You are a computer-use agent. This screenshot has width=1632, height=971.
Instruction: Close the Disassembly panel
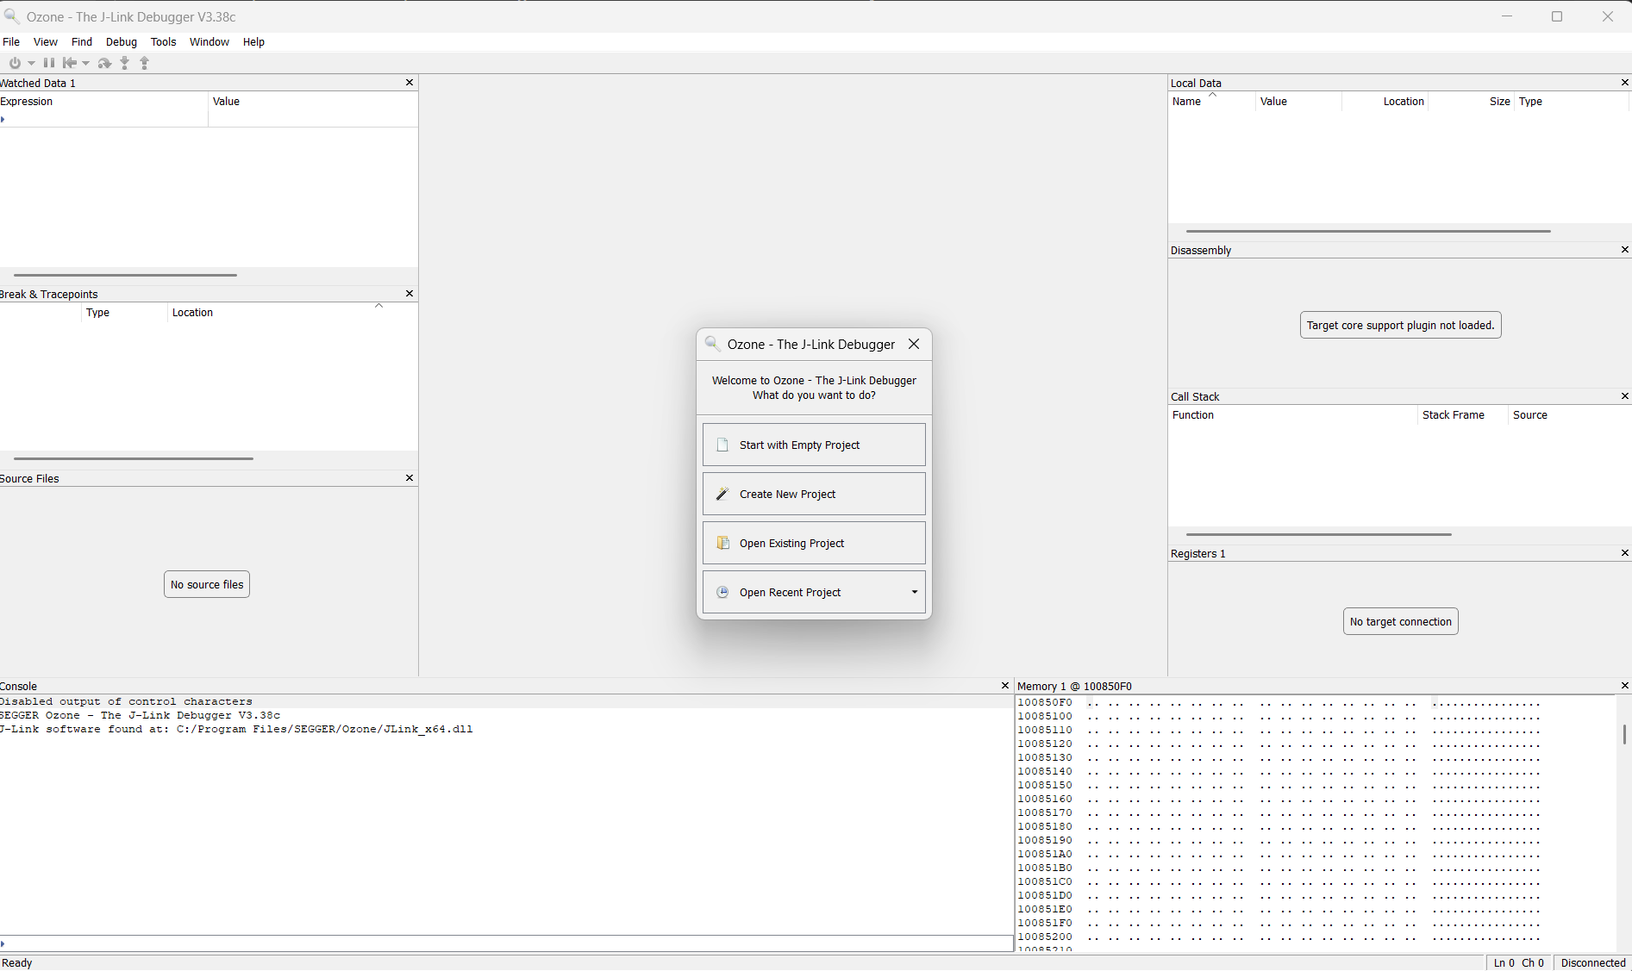click(x=1625, y=250)
